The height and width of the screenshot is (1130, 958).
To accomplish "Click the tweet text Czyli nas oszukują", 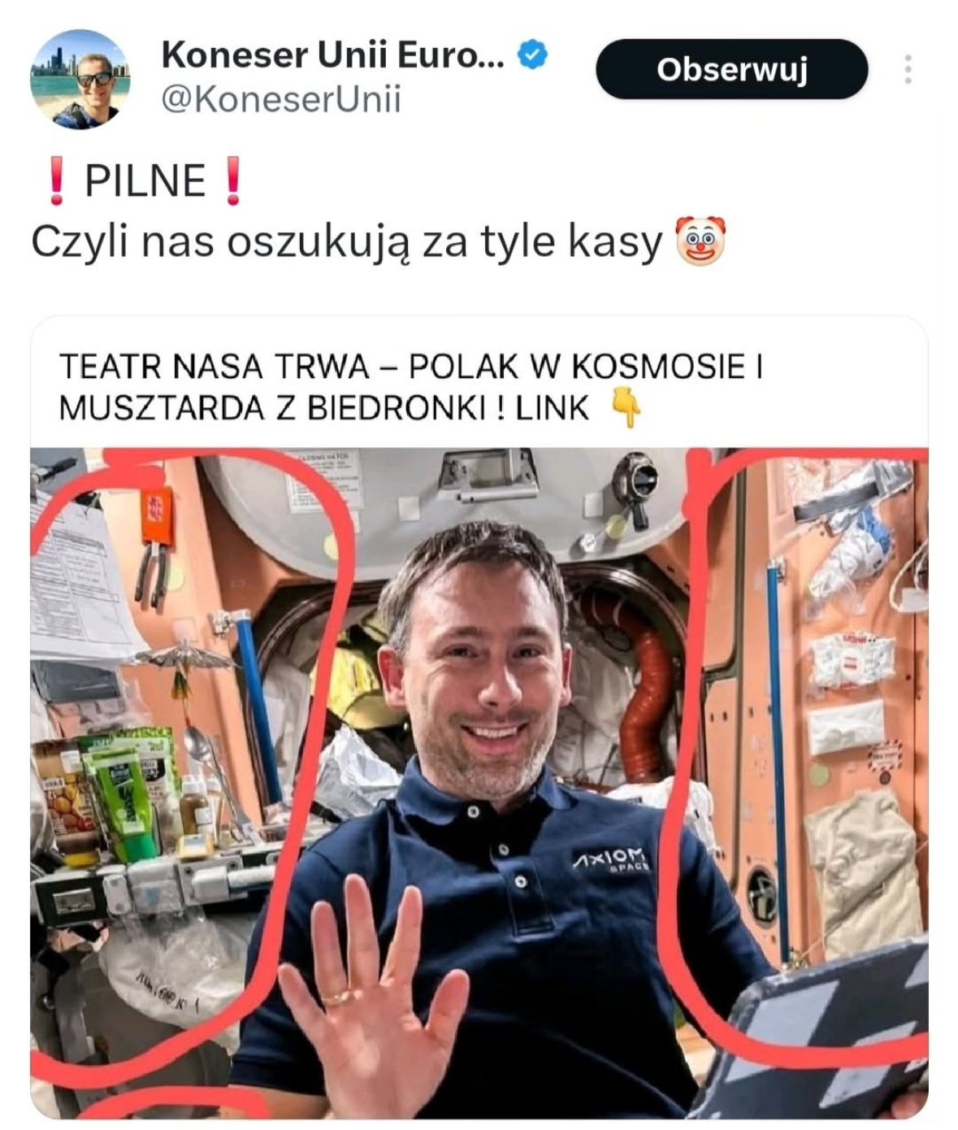I will tap(224, 242).
